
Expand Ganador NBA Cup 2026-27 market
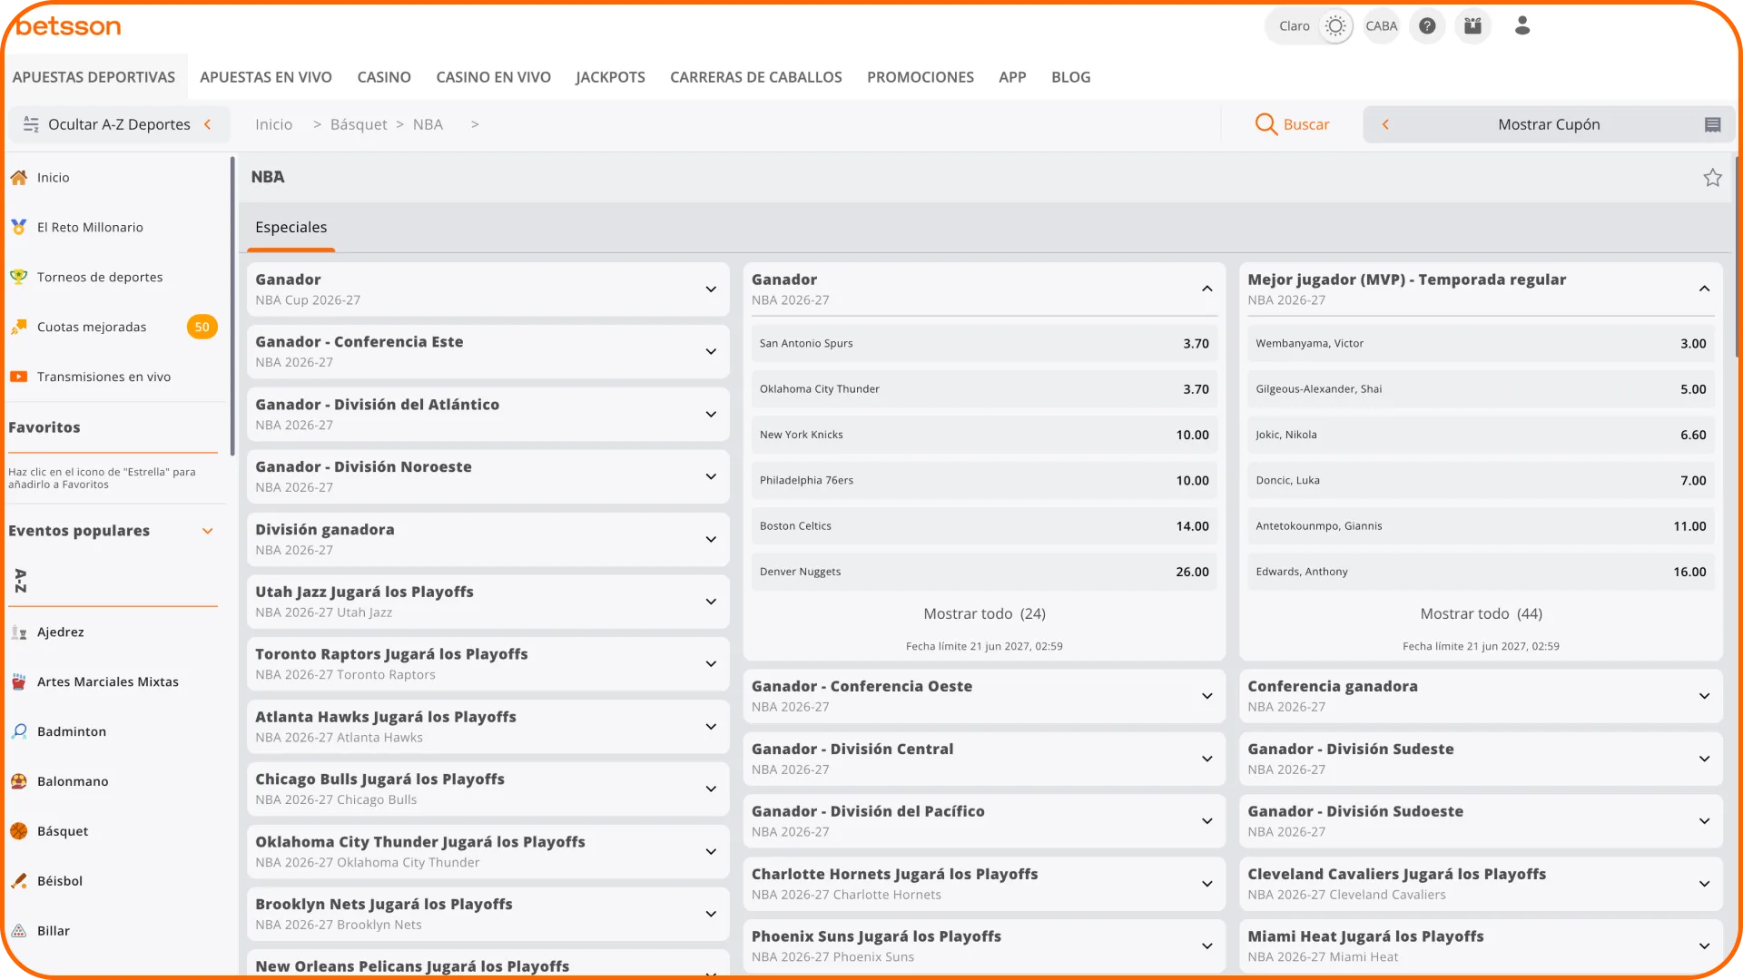[487, 289]
